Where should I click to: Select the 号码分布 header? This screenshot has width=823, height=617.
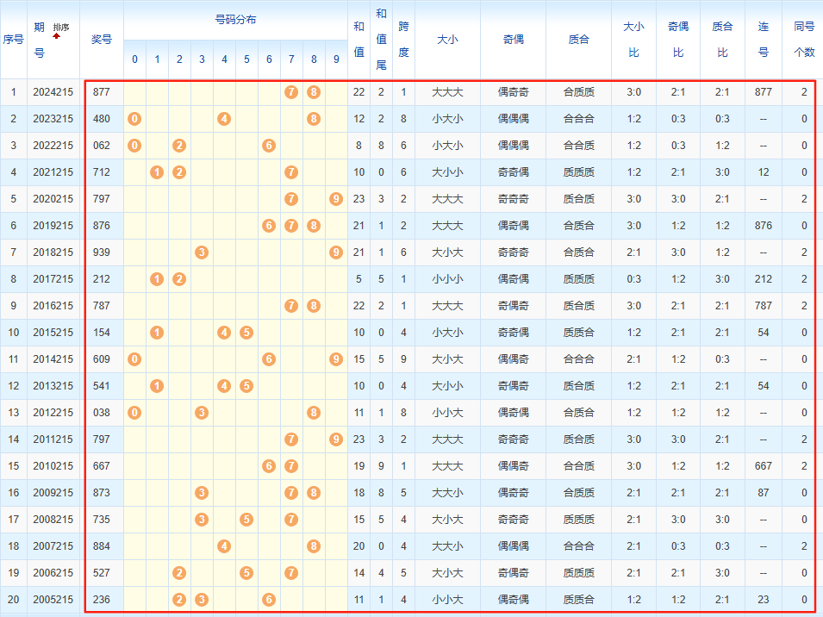pyautogui.click(x=235, y=20)
